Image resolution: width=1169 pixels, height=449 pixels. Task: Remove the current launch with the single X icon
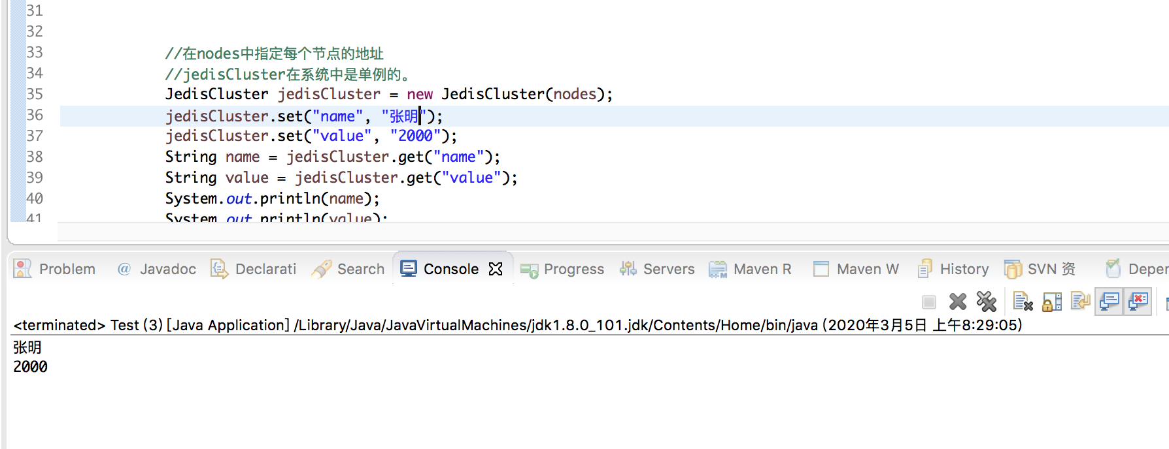tap(958, 302)
